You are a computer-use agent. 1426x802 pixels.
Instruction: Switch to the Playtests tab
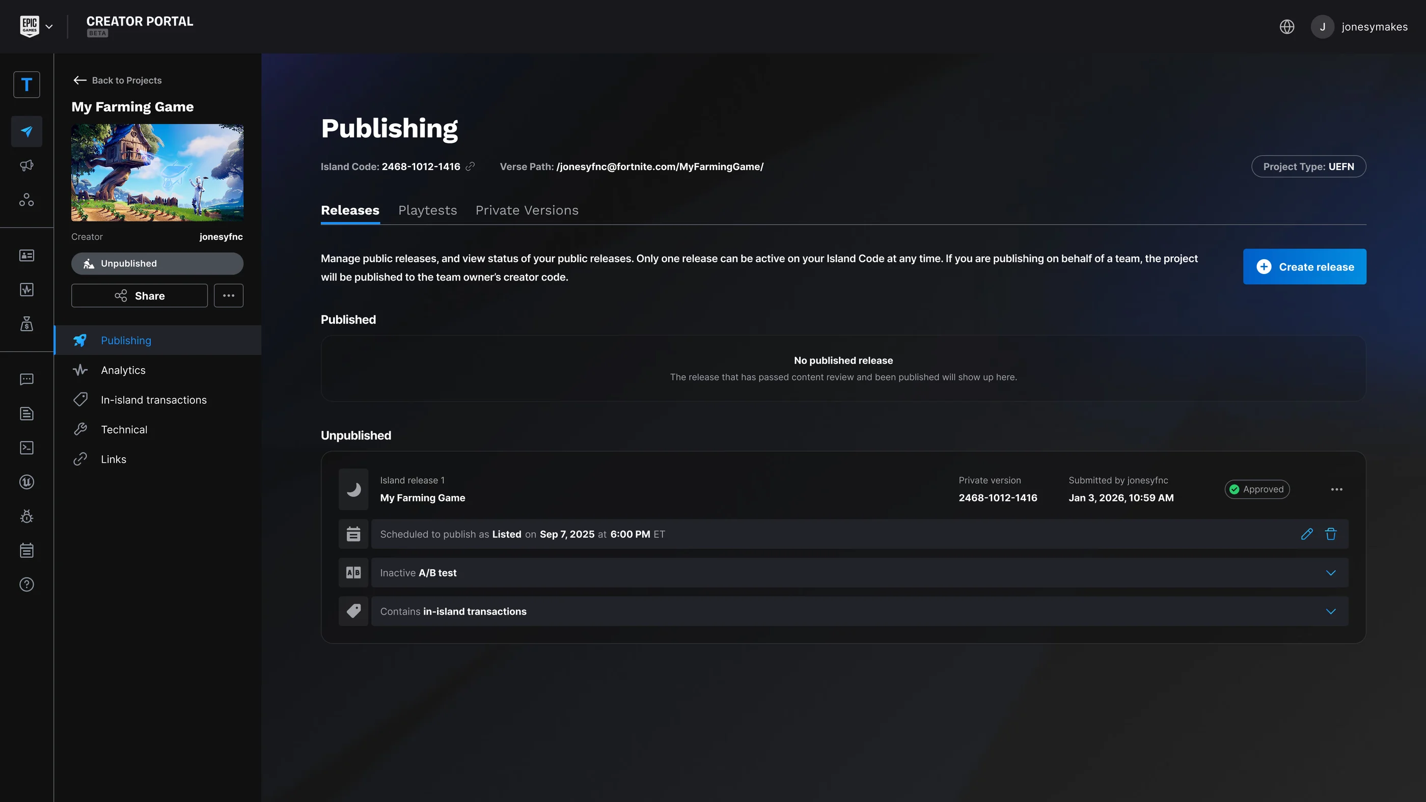pyautogui.click(x=427, y=210)
